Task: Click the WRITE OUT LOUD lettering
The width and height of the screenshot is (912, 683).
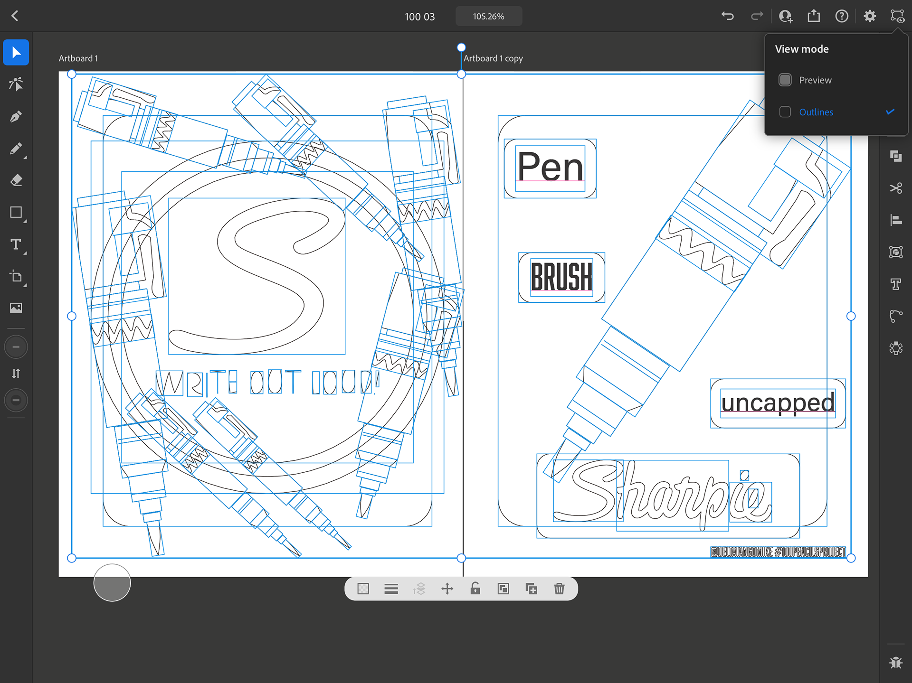Action: (x=268, y=383)
